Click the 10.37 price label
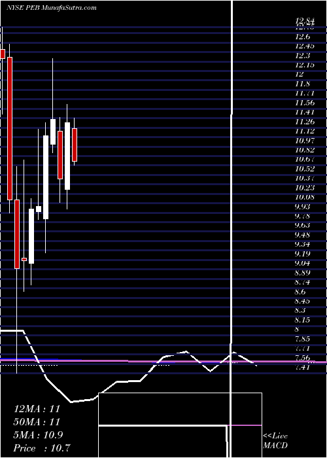 click(305, 178)
